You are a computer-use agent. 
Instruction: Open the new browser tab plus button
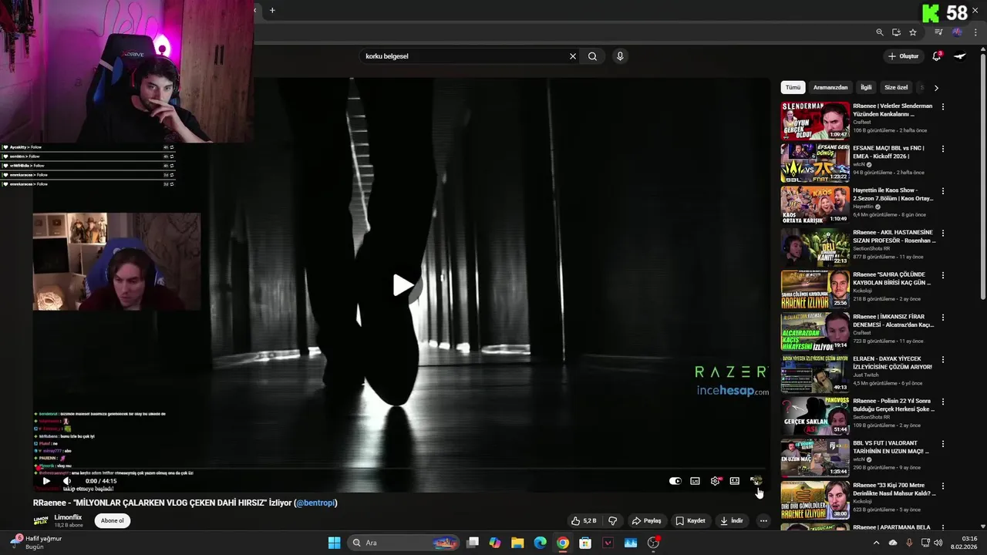(x=272, y=10)
